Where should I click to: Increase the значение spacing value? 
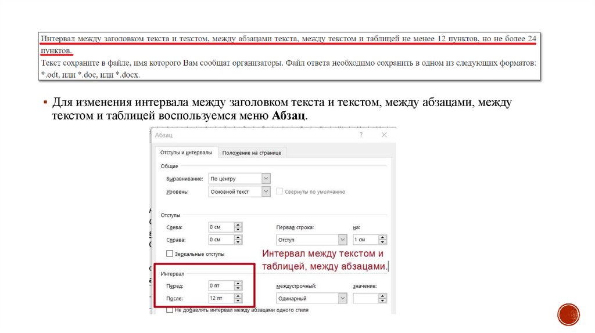382,296
